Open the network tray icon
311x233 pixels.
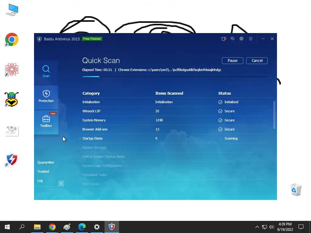pos(265,227)
